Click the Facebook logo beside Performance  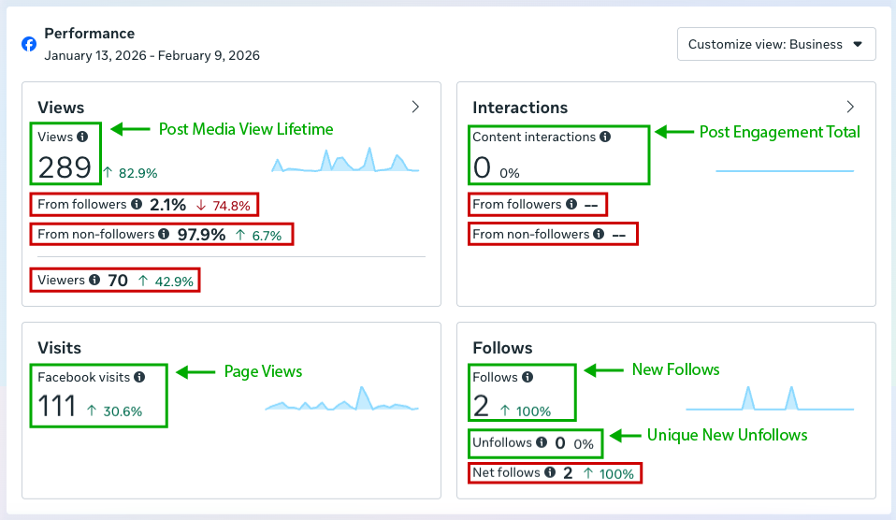pyautogui.click(x=29, y=44)
